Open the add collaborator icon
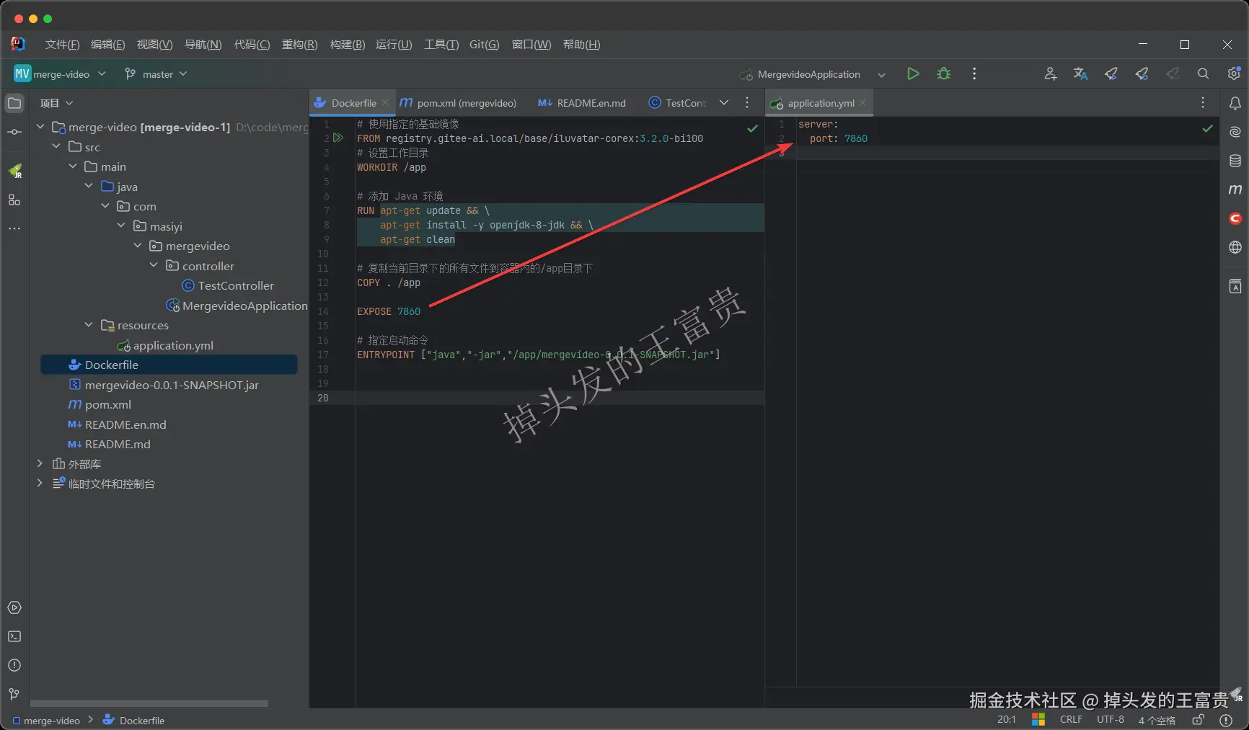 1050,74
